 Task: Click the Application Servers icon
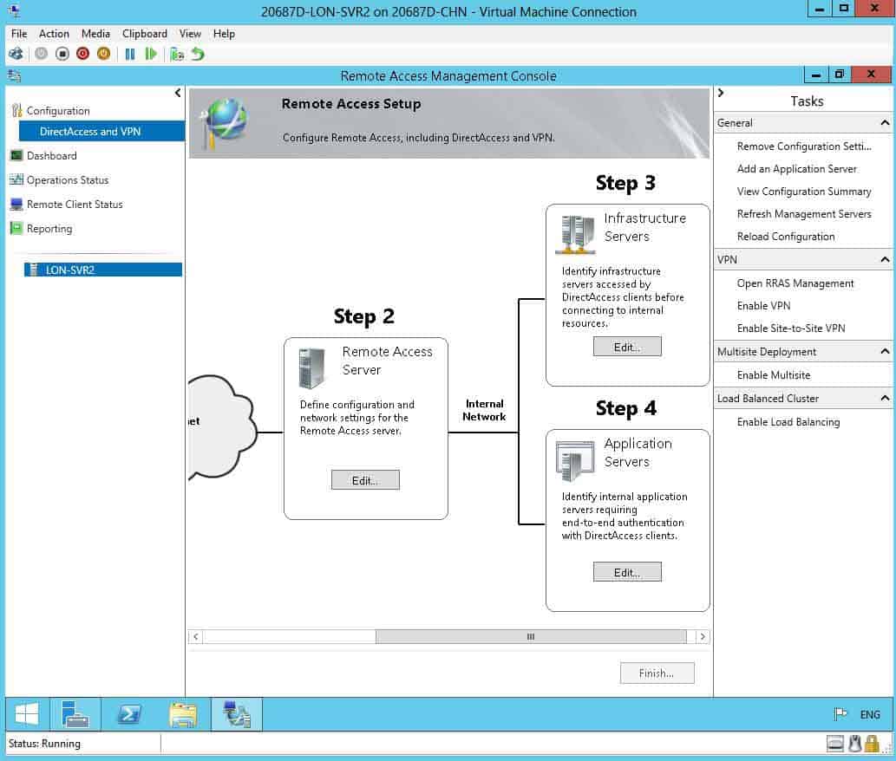tap(575, 460)
